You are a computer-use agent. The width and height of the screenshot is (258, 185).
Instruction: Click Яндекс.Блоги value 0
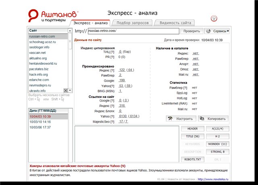[120, 111]
